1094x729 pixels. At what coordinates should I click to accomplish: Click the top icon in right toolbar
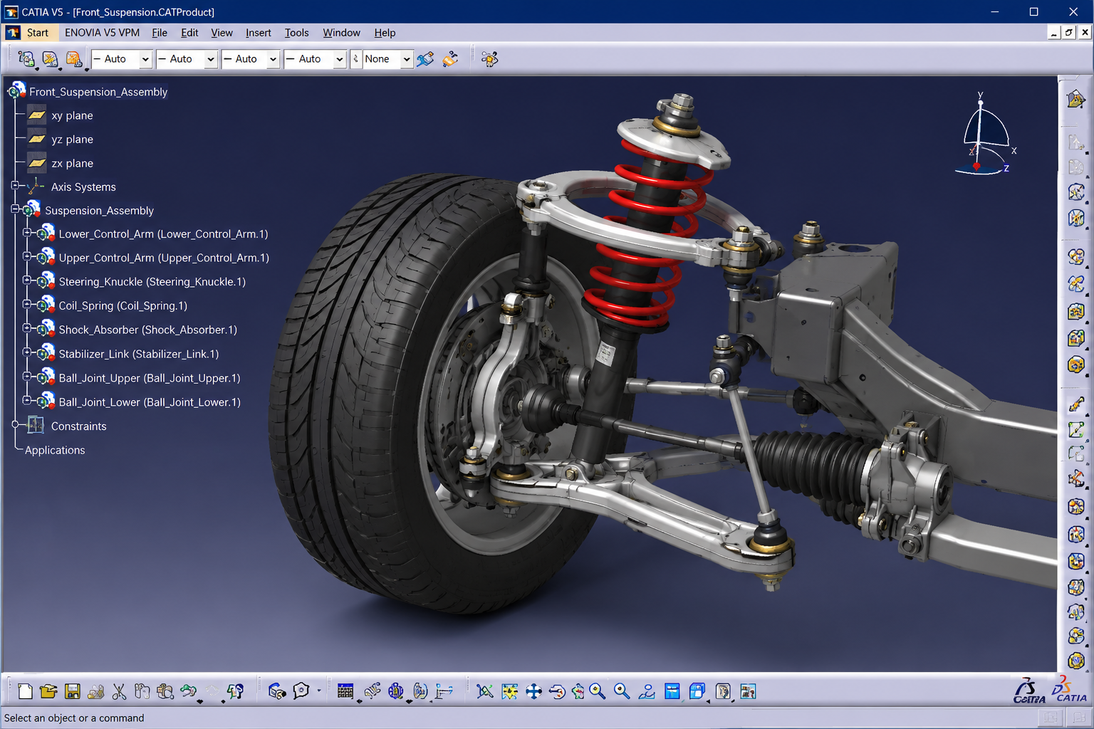(1075, 100)
